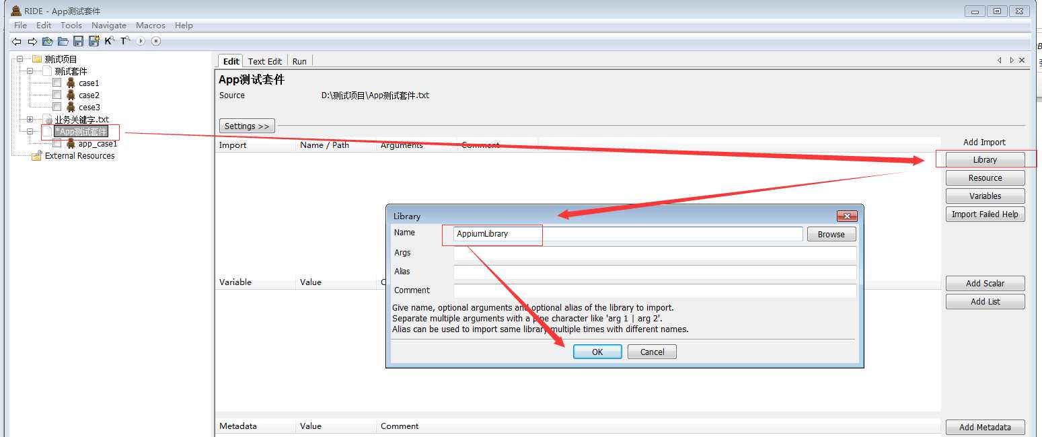The height and width of the screenshot is (437, 1042).
Task: Tick the case1 checkbox
Action: click(x=57, y=83)
